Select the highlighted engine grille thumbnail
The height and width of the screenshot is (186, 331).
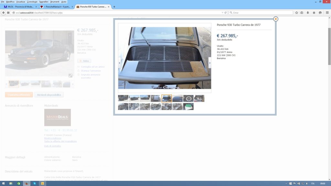click(166, 98)
